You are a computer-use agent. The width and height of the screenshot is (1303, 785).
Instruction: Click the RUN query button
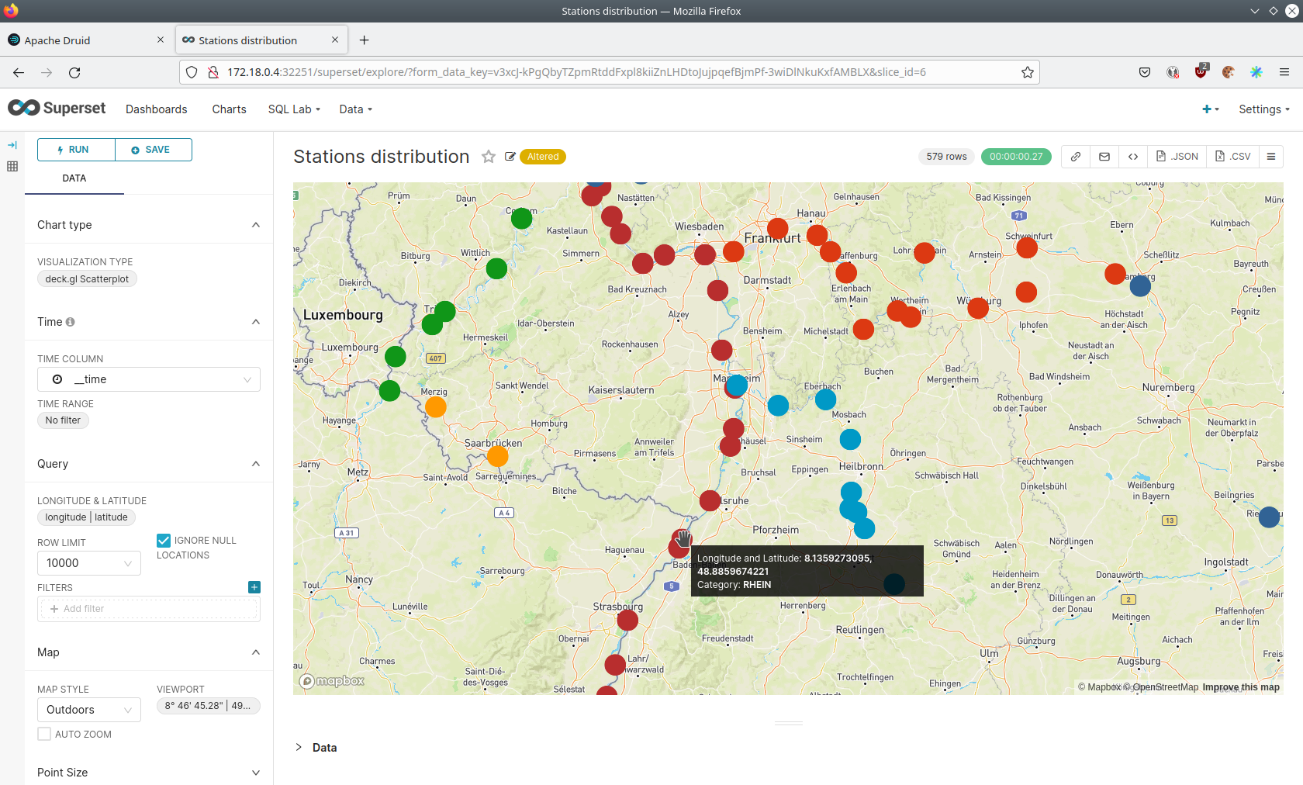[76, 150]
